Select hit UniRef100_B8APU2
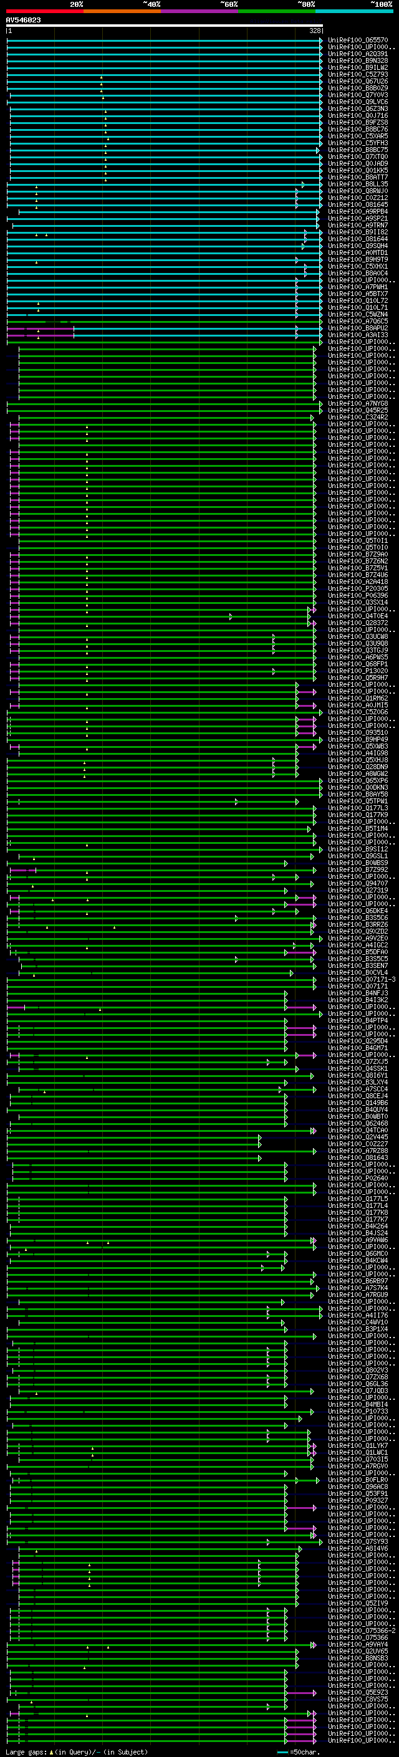This screenshot has width=399, height=1757. coord(358,328)
